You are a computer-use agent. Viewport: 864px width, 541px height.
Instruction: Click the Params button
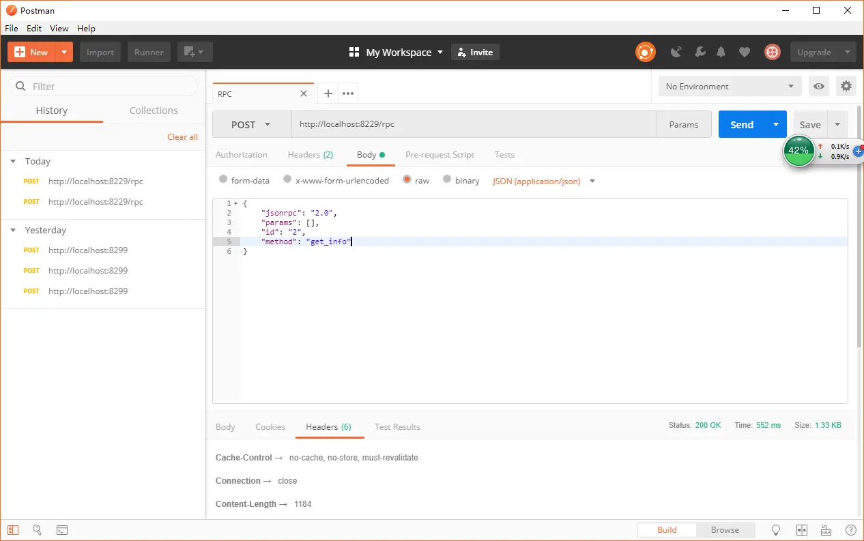coord(684,124)
